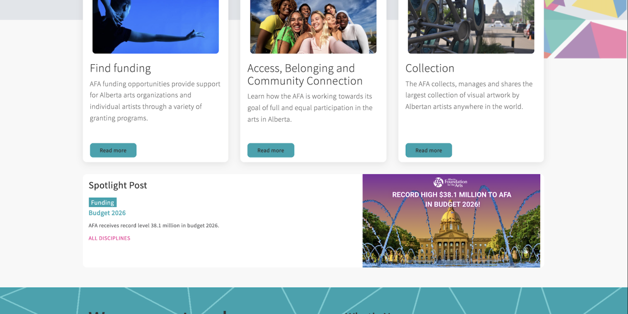Click Read more under Find funding
Image resolution: width=628 pixels, height=314 pixels.
[x=113, y=150]
